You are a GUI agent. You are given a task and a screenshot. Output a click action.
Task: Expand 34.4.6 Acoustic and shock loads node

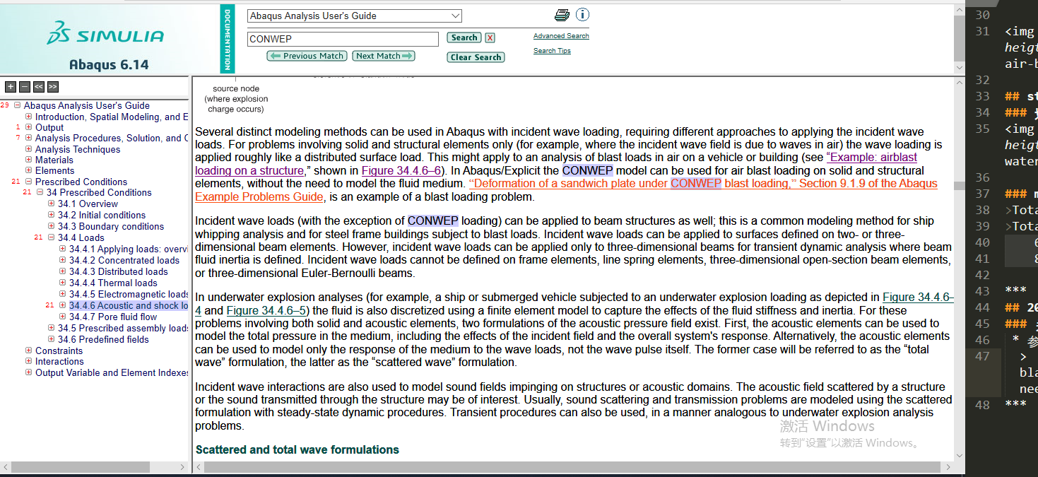click(62, 305)
